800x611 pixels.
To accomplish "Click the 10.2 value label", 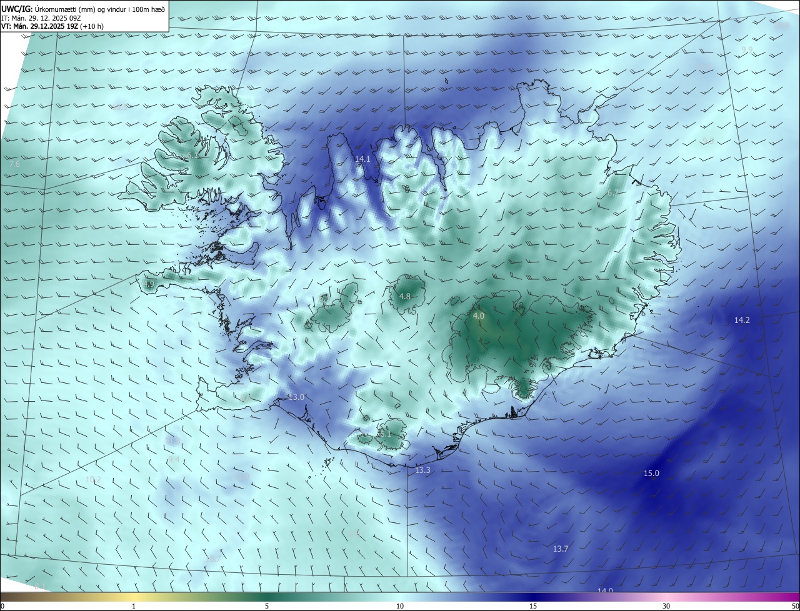I will (x=93, y=479).
